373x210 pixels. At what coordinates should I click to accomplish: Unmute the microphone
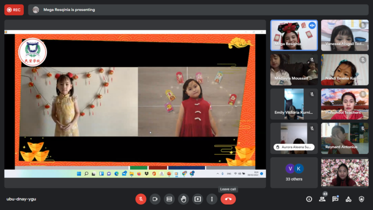pyautogui.click(x=141, y=199)
